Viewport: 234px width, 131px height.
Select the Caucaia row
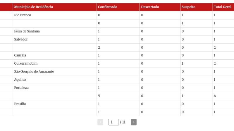[20, 55]
